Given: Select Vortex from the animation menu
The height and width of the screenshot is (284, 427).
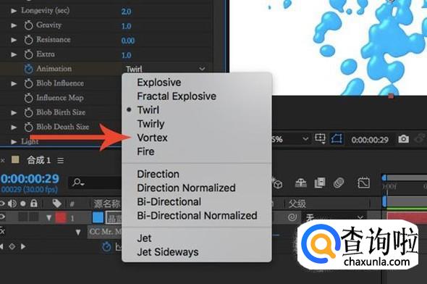Looking at the screenshot, I should [x=152, y=138].
